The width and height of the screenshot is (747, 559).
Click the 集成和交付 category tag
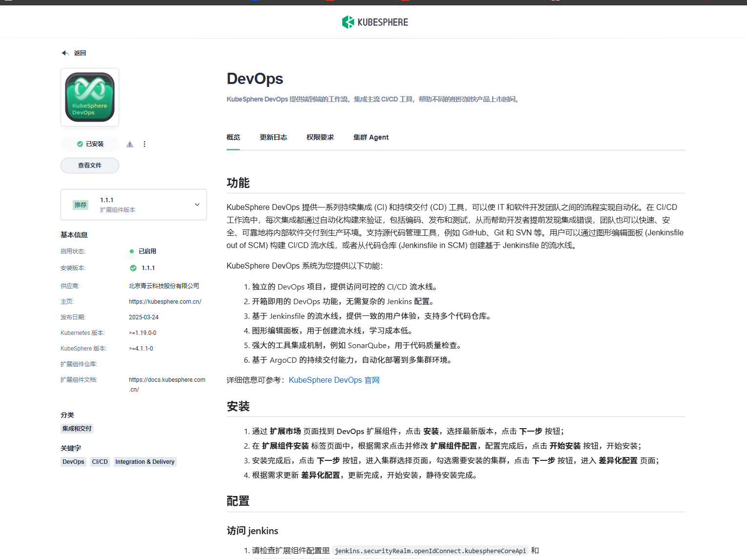(x=77, y=429)
